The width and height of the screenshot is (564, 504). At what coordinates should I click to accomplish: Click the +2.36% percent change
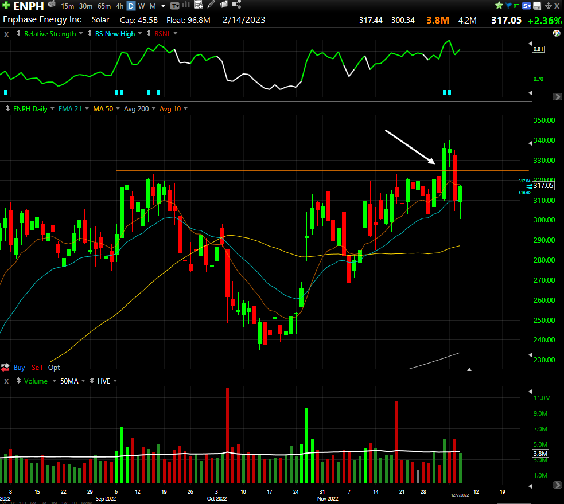click(544, 21)
